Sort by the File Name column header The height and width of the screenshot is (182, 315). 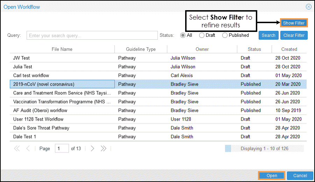tap(62, 49)
